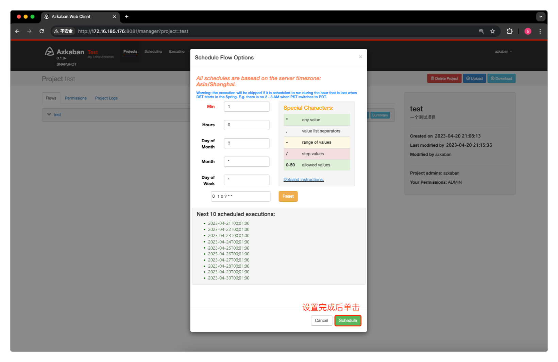Screen dimensions: 558x362
Task: Click the 2023-04-25T00:01:00 execution entry
Action: 229,248
